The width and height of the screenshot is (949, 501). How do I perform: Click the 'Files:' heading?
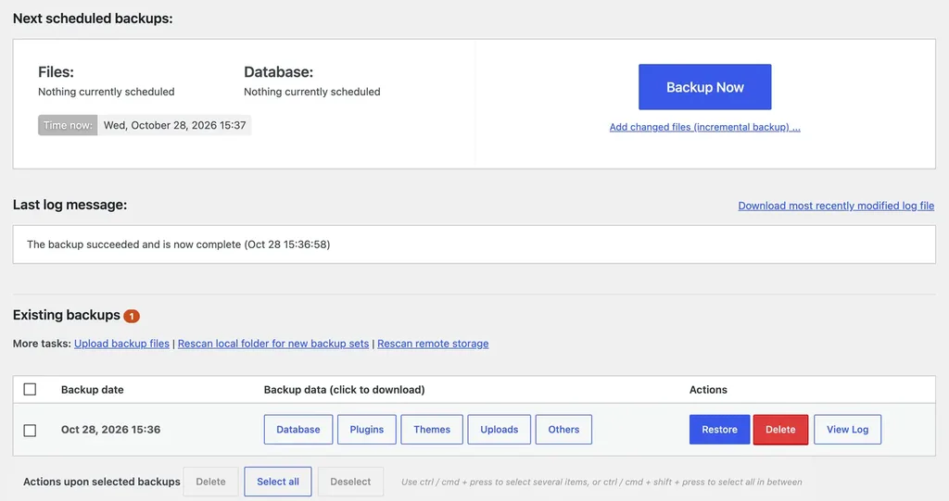[56, 72]
